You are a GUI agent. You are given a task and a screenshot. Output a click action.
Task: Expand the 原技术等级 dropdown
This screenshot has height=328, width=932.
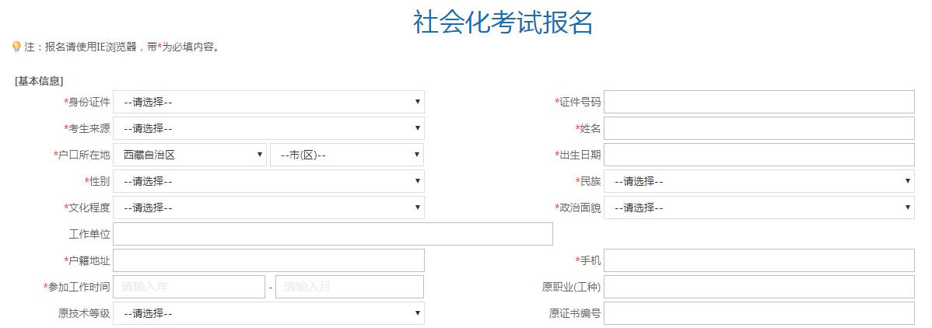point(268,313)
